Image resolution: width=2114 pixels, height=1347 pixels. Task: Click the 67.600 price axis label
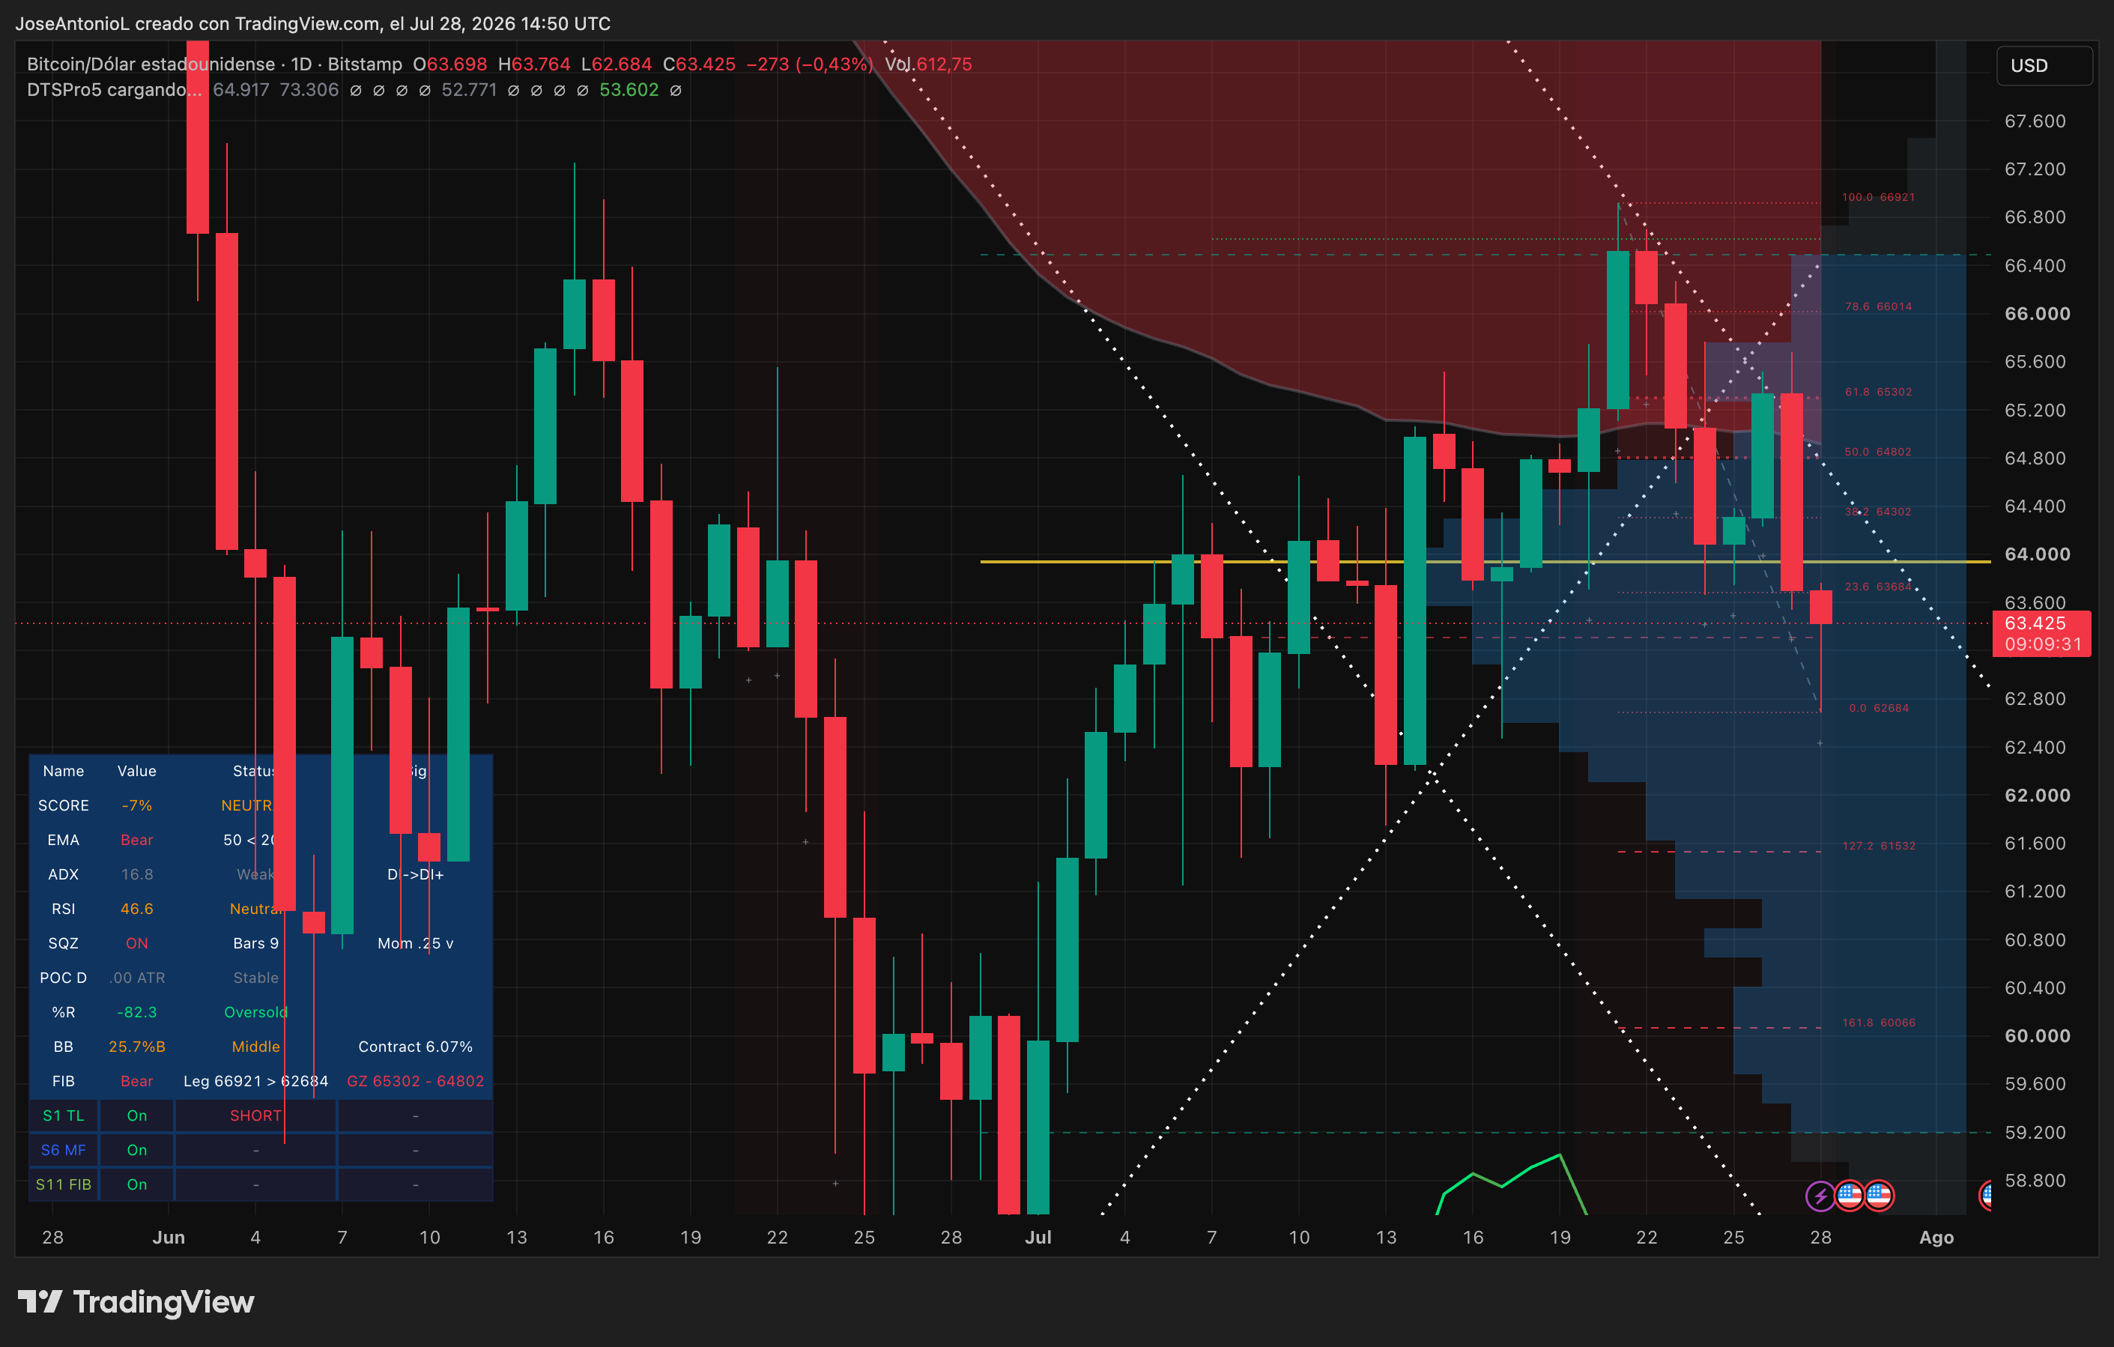pos(2035,121)
